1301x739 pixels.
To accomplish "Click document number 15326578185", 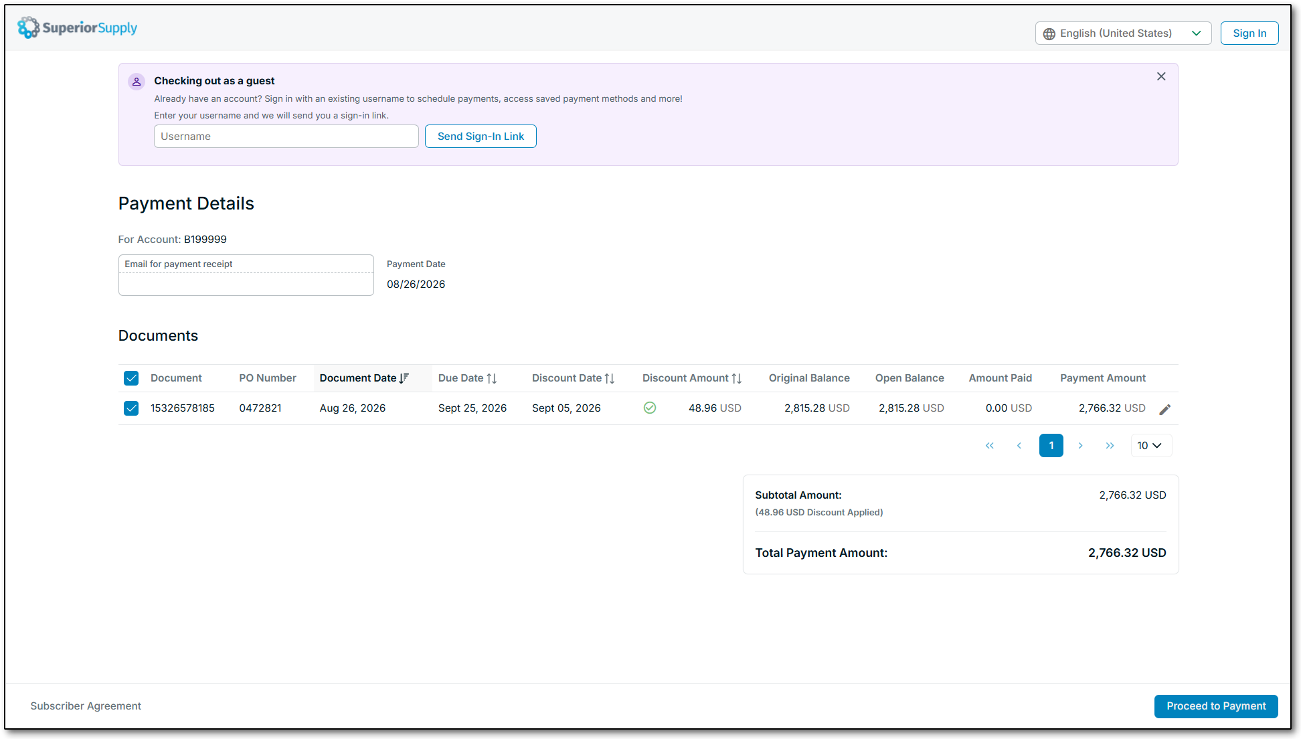I will tap(183, 408).
